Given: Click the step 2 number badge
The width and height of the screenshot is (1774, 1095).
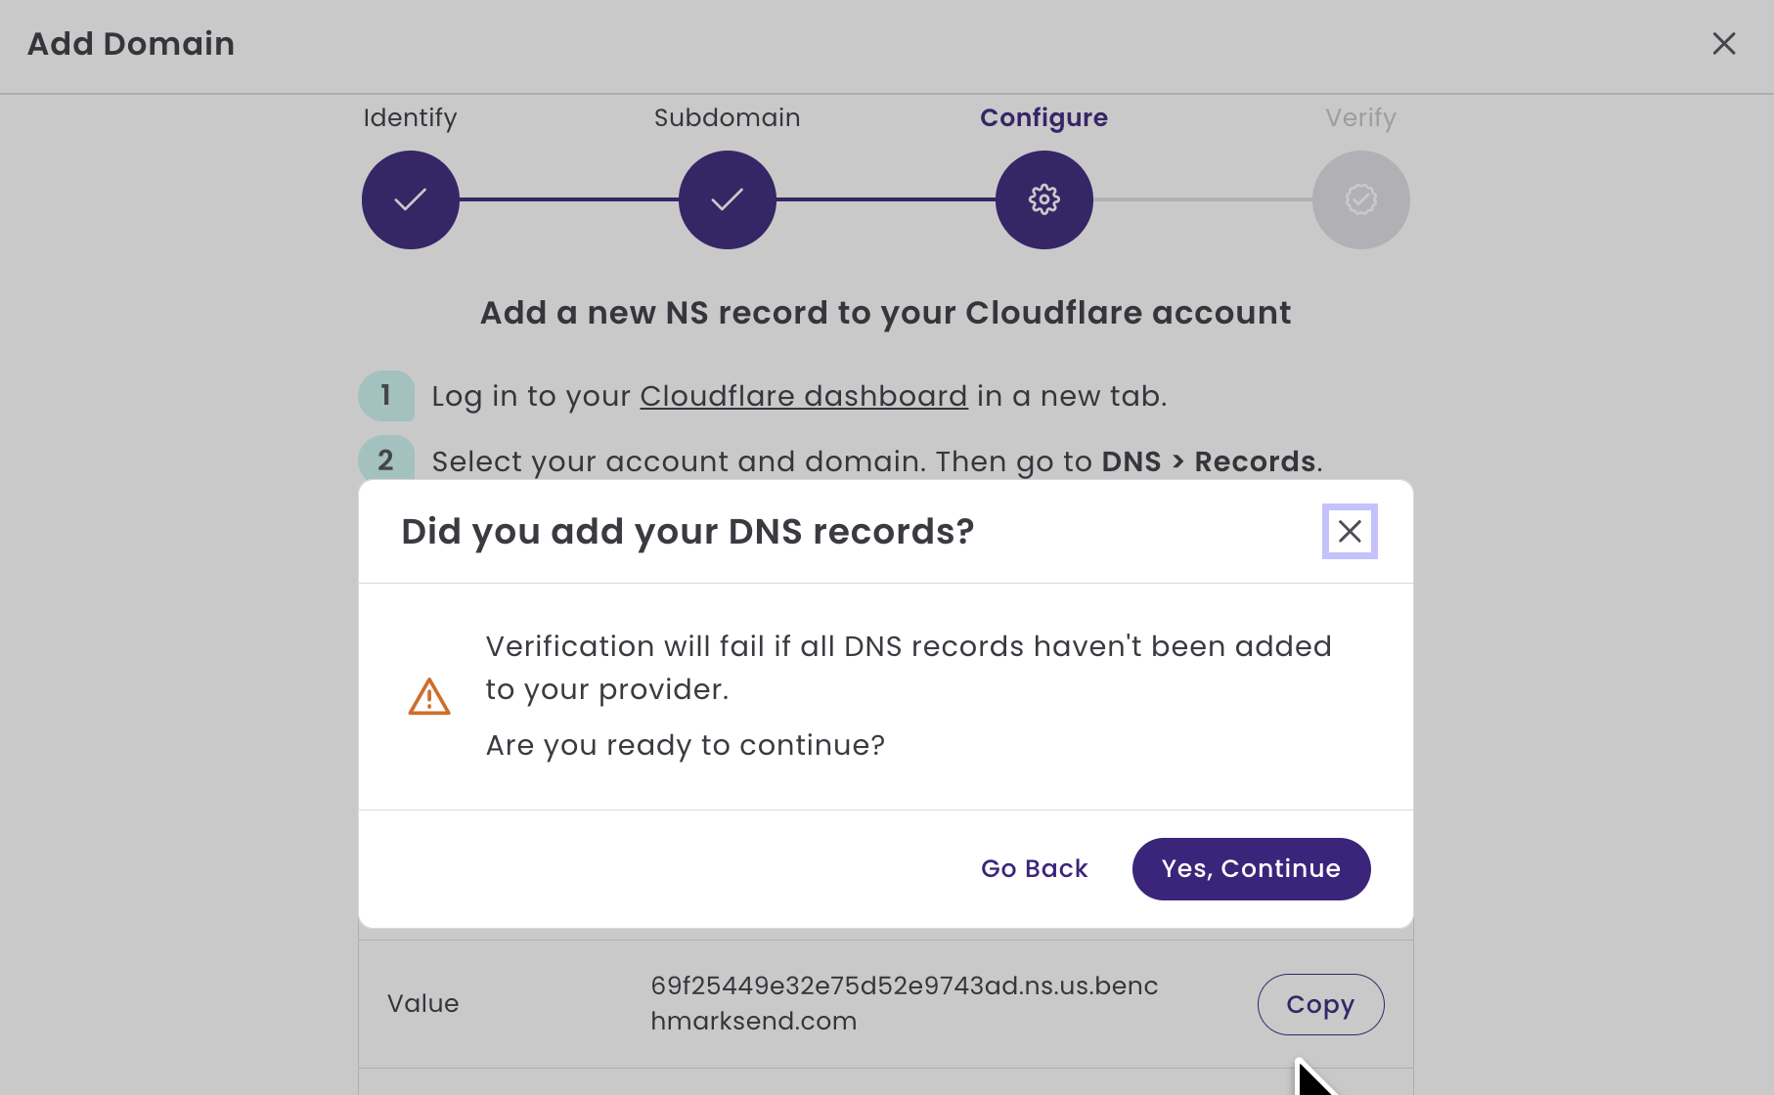Looking at the screenshot, I should (x=386, y=458).
